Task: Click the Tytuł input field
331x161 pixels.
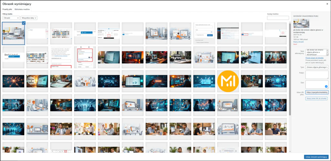Action: tap(316, 67)
